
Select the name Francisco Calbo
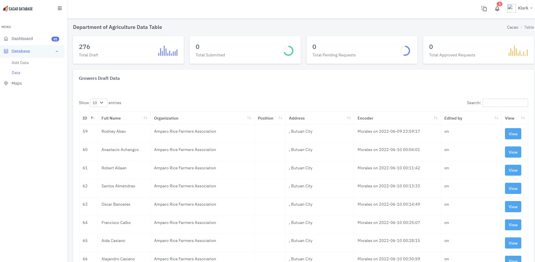click(116, 223)
